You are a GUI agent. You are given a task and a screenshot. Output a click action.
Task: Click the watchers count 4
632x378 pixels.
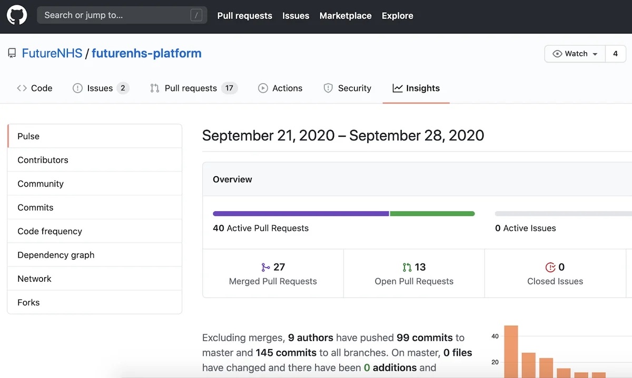(x=615, y=54)
